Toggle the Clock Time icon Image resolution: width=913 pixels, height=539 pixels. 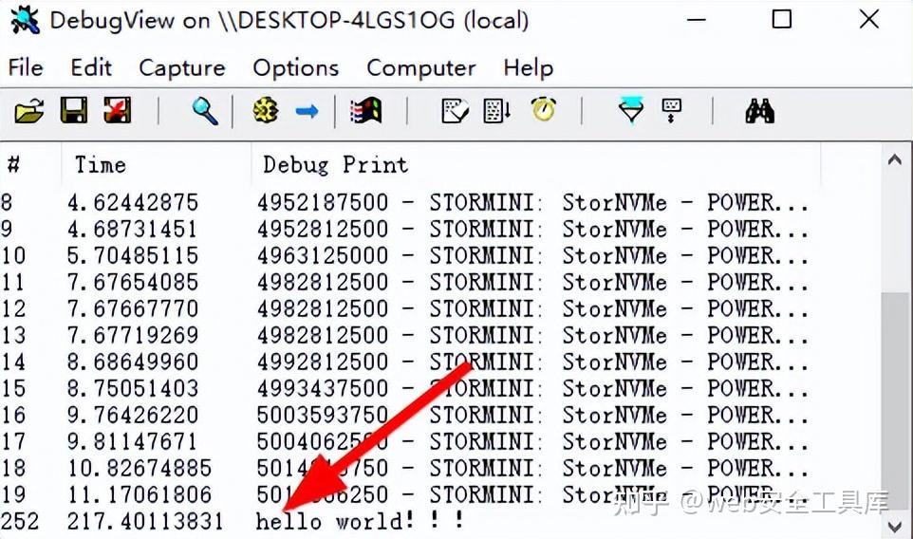(543, 109)
